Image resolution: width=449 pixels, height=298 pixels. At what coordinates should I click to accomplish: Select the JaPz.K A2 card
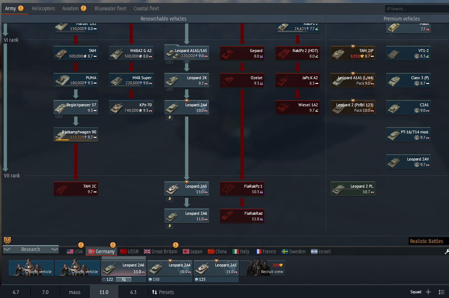click(298, 80)
